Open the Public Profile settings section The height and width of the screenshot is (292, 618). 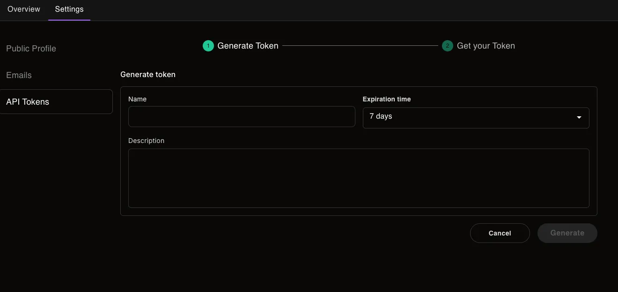(x=31, y=48)
